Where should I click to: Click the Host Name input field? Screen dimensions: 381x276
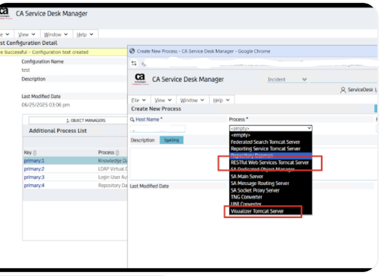[x=158, y=129]
